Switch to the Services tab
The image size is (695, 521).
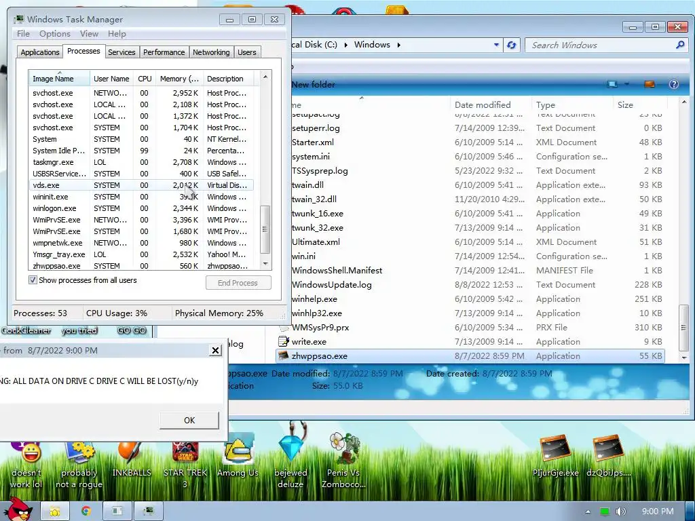click(x=121, y=52)
